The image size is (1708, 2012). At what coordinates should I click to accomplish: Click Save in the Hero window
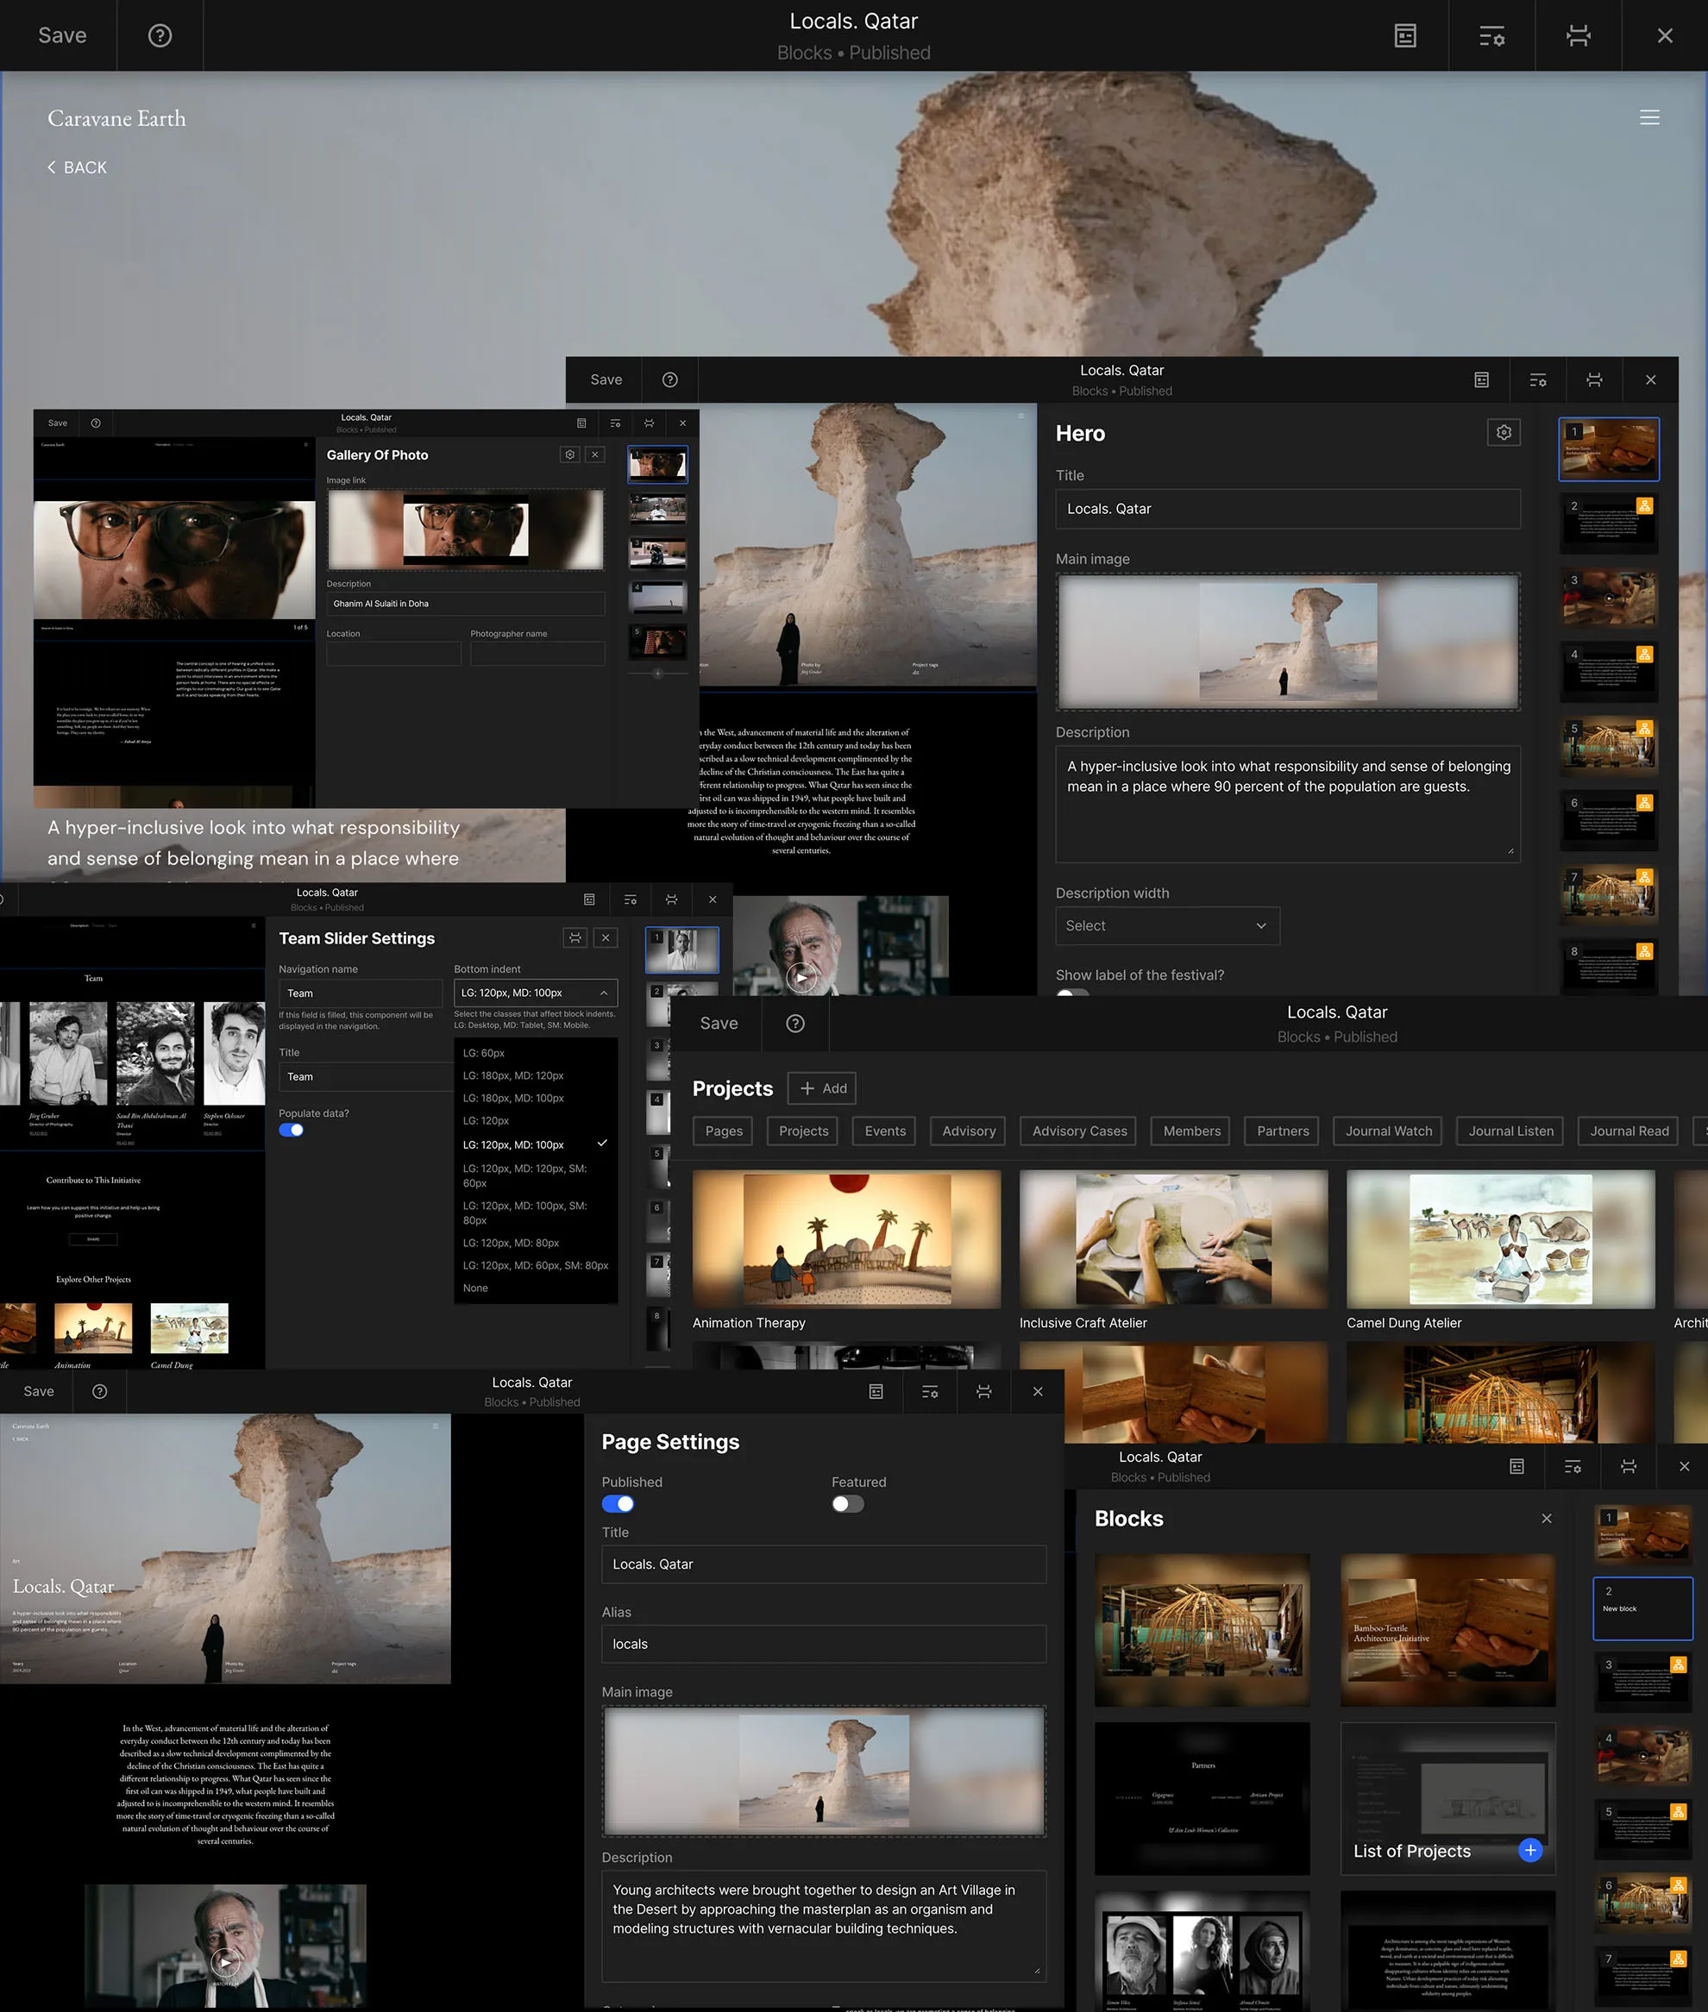pyautogui.click(x=606, y=379)
